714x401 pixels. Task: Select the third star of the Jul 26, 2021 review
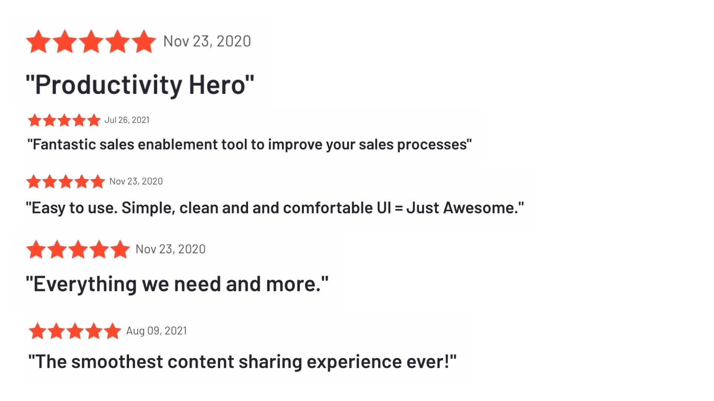pyautogui.click(x=64, y=120)
